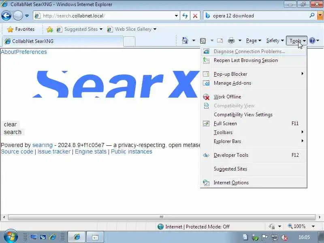Open Web Slice Gallery dropdown

tap(132, 29)
